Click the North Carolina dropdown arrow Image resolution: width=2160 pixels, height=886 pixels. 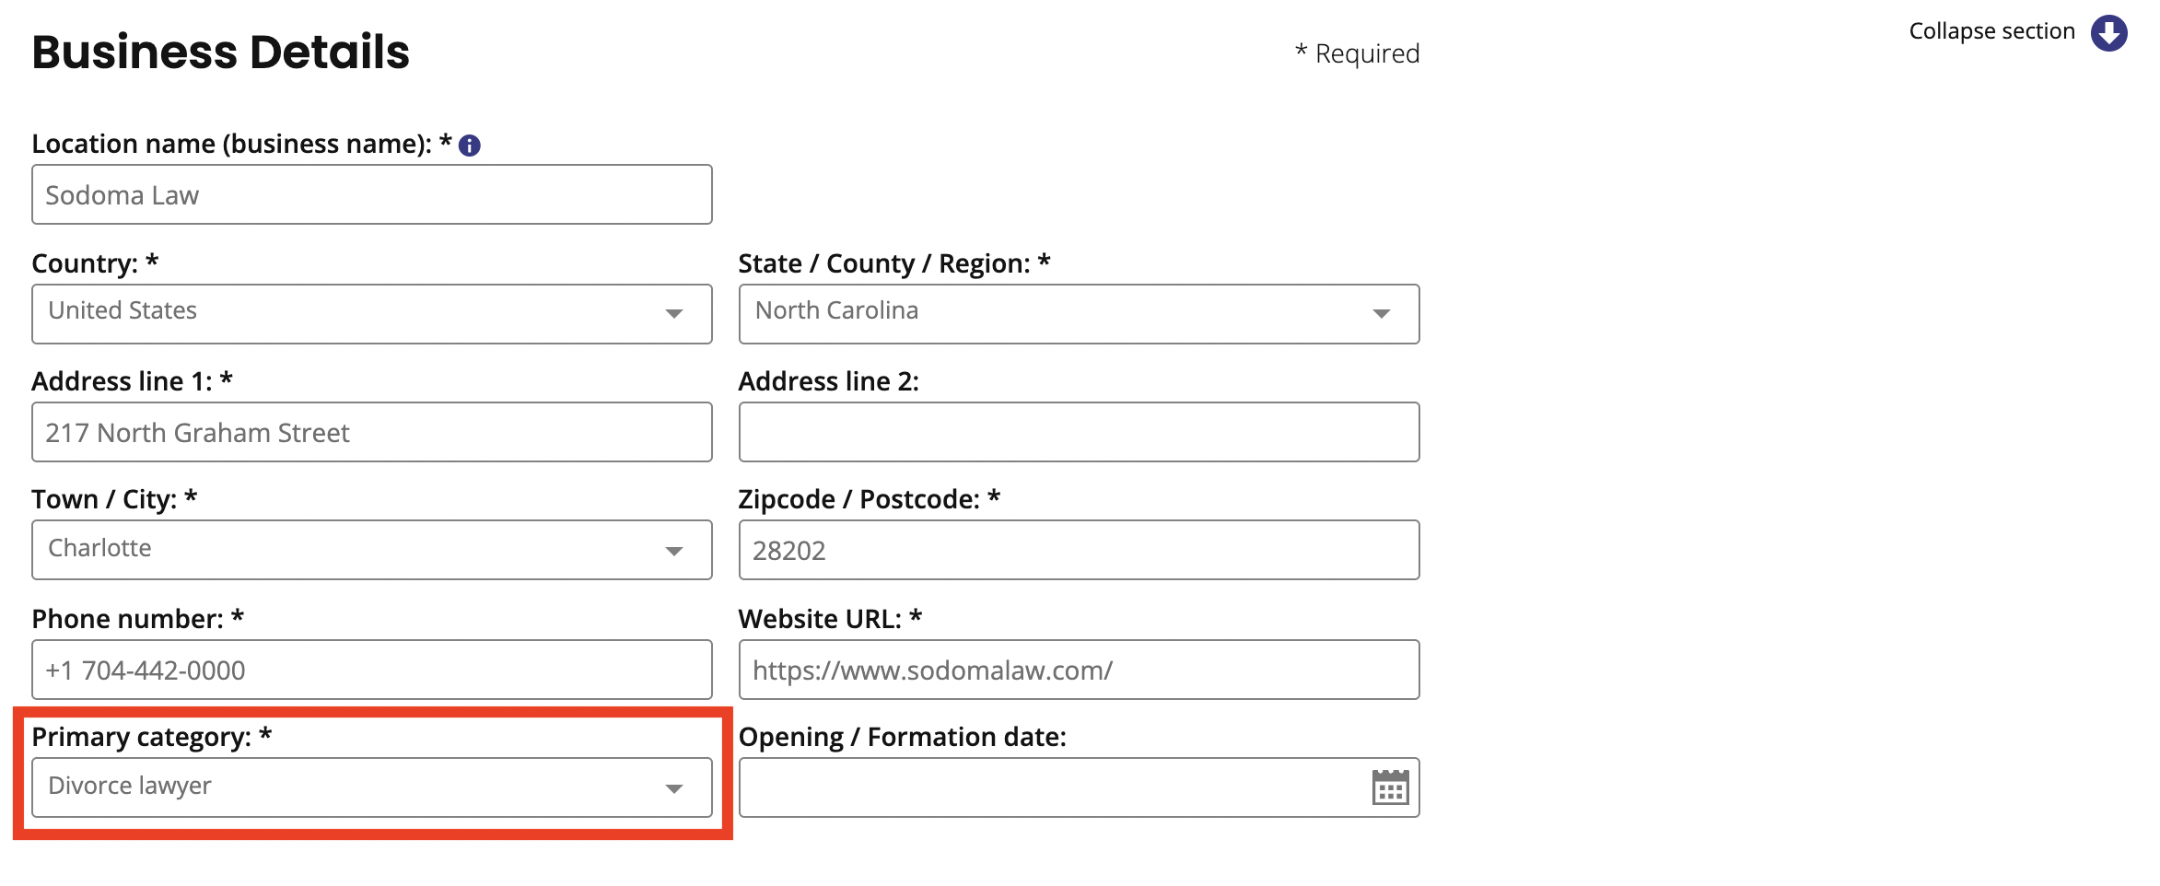click(1381, 314)
